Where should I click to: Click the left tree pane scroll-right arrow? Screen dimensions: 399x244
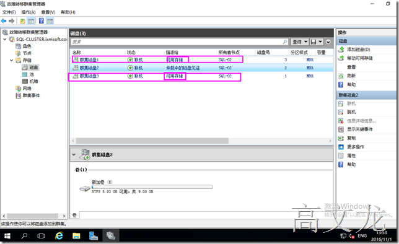(64, 216)
